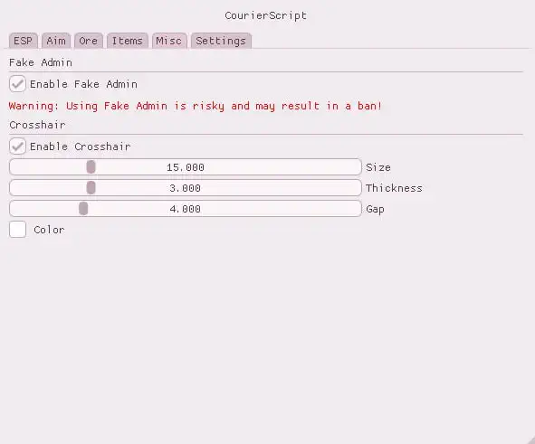Click the red Fake Admin warning text

tap(196, 106)
